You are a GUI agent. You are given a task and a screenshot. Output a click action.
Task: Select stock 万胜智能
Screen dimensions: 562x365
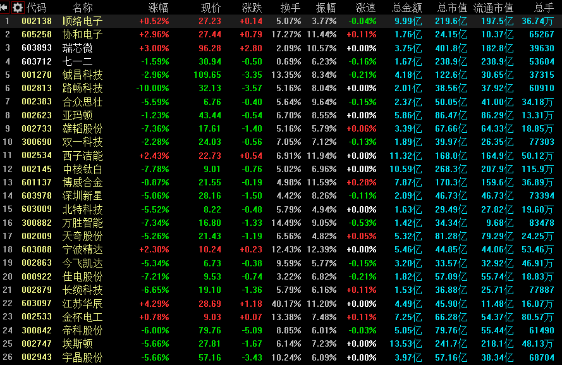[82, 223]
